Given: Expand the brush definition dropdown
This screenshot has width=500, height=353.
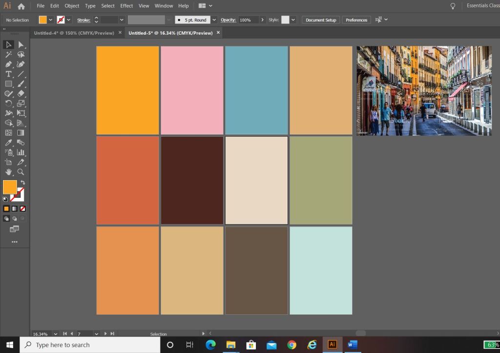Looking at the screenshot, I should [214, 20].
